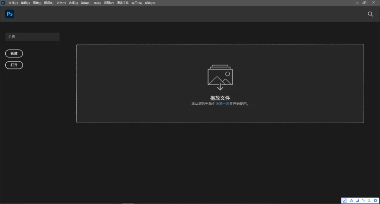Viewport: 380px width, 204px height.
Task: Click the small Ps icon in title bar
Action: coord(3,3)
